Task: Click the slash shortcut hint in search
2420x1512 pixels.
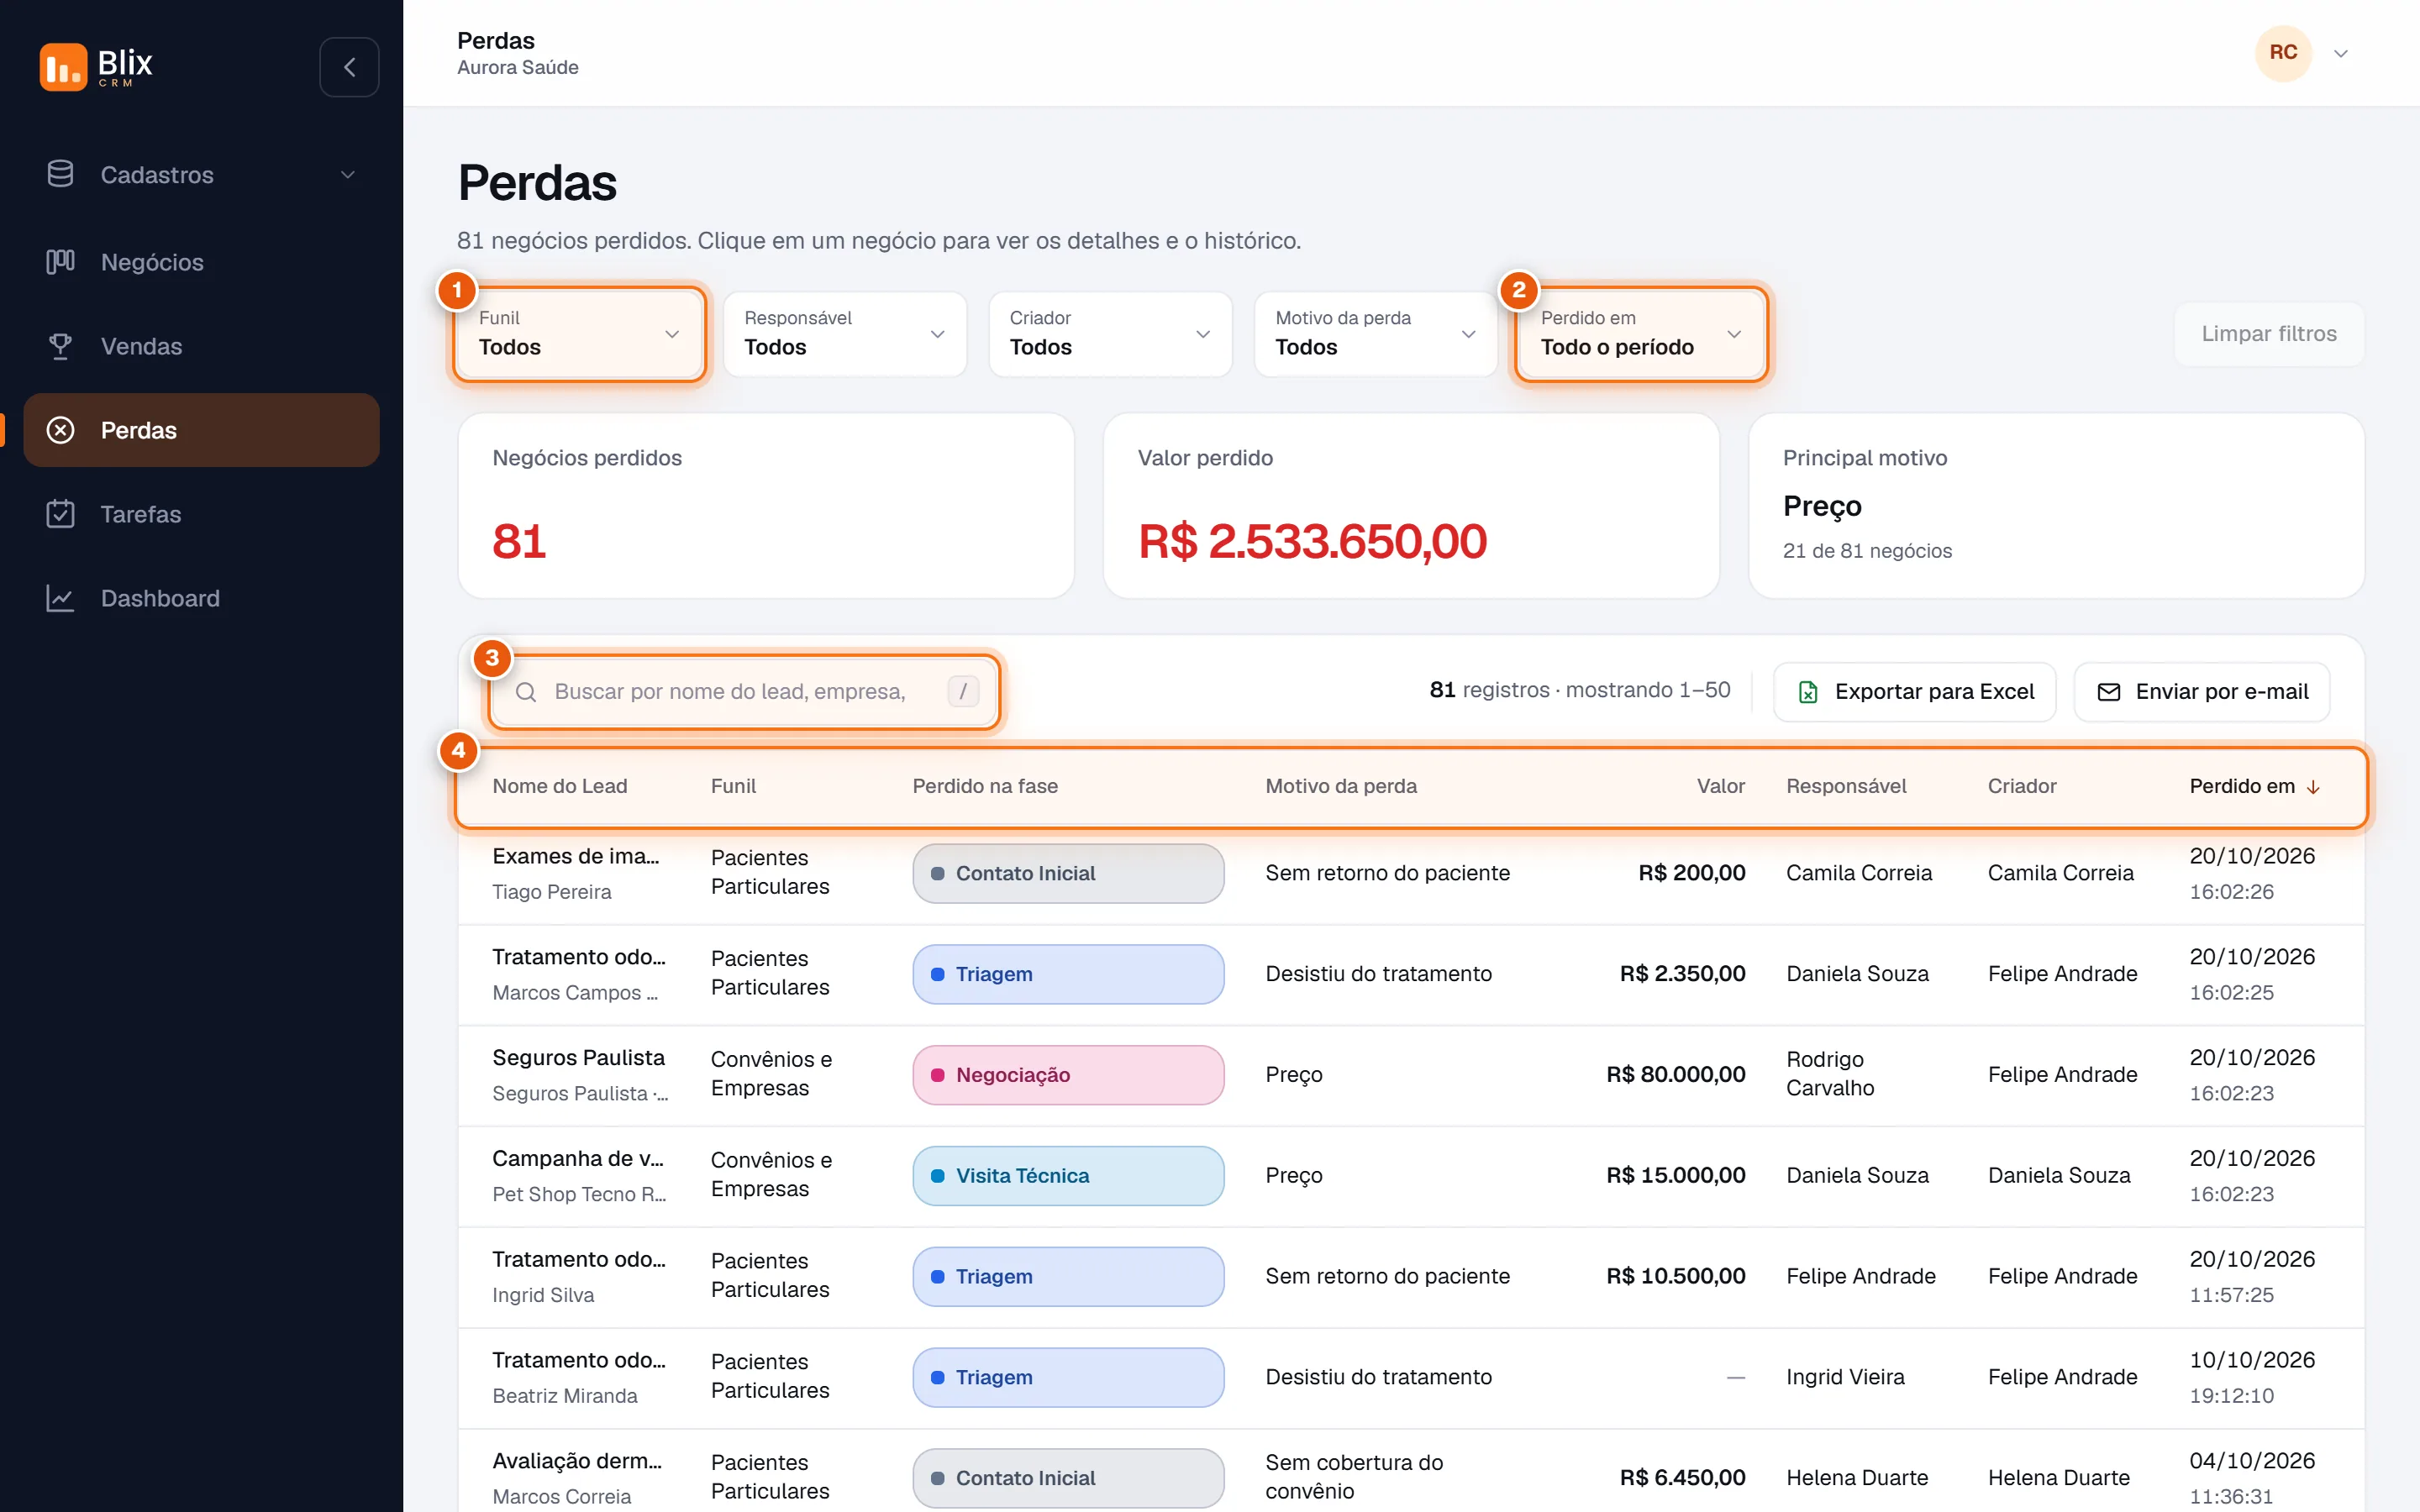Action: [x=963, y=691]
